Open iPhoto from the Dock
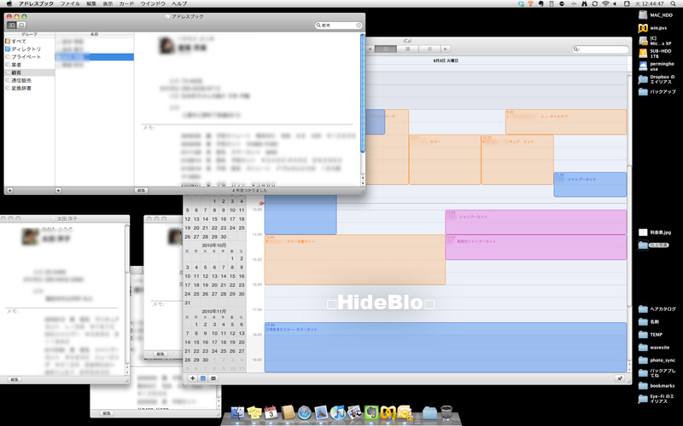Viewport: 683px width, 426px height. click(x=354, y=412)
